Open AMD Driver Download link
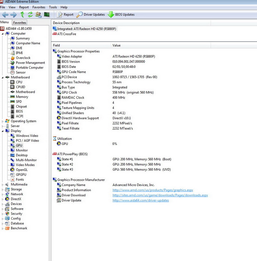 (160, 195)
